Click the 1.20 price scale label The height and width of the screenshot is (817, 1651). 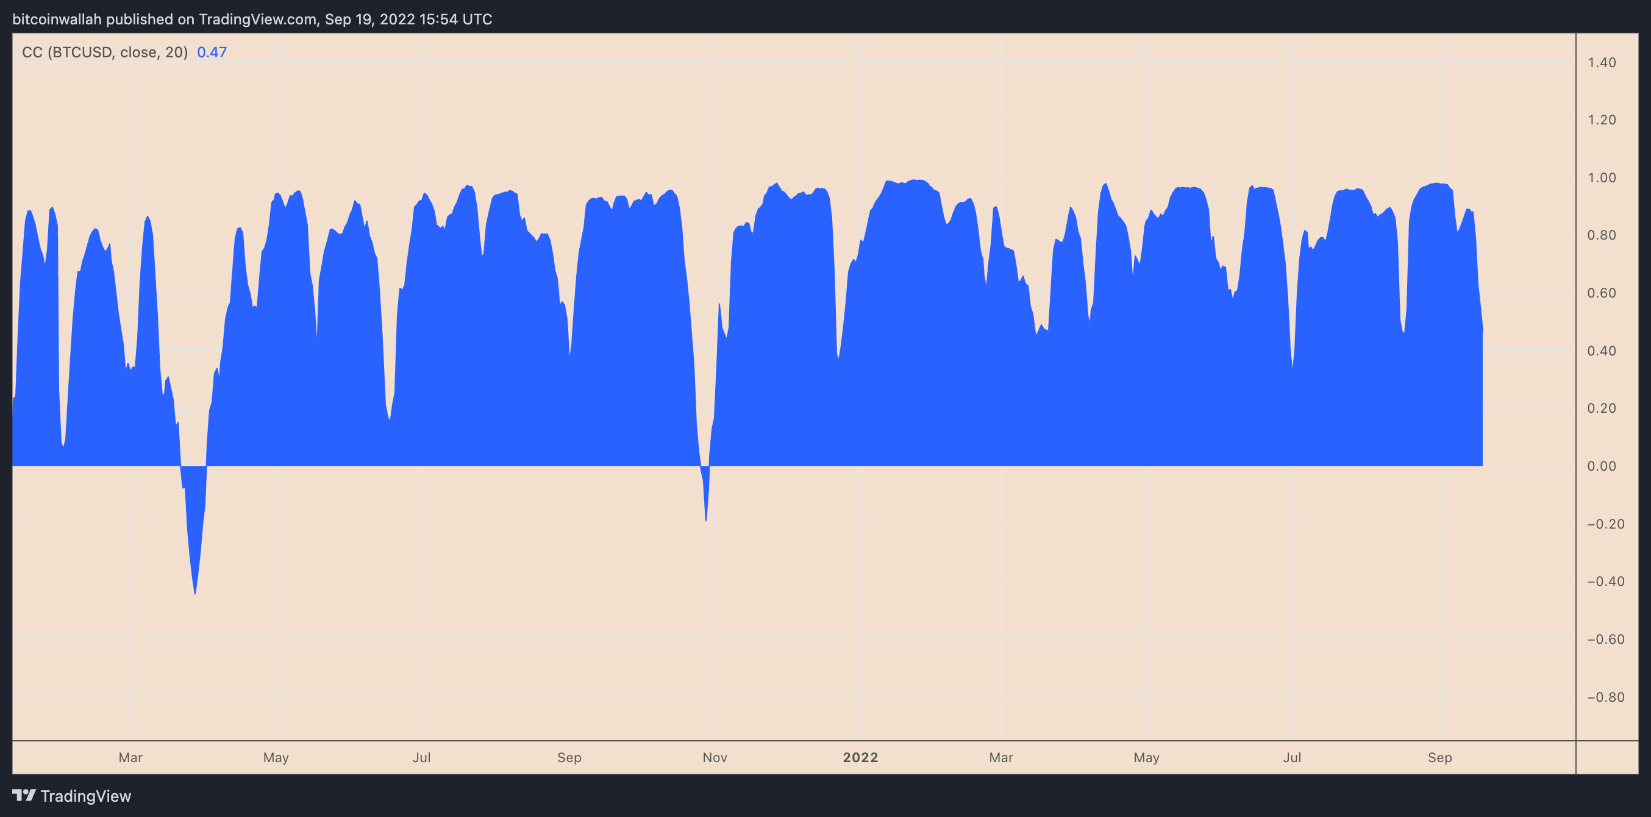(1602, 120)
